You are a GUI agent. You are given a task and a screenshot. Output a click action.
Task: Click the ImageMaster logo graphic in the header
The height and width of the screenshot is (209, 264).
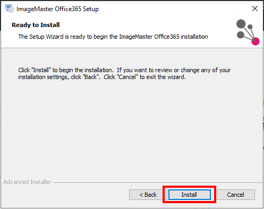point(248,32)
